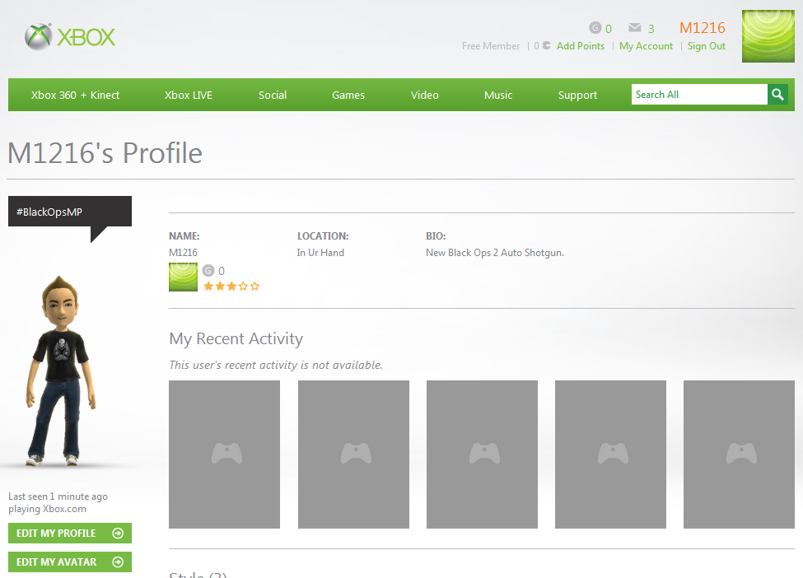Open the Video menu
Image resolution: width=803 pixels, height=578 pixels.
click(x=424, y=96)
